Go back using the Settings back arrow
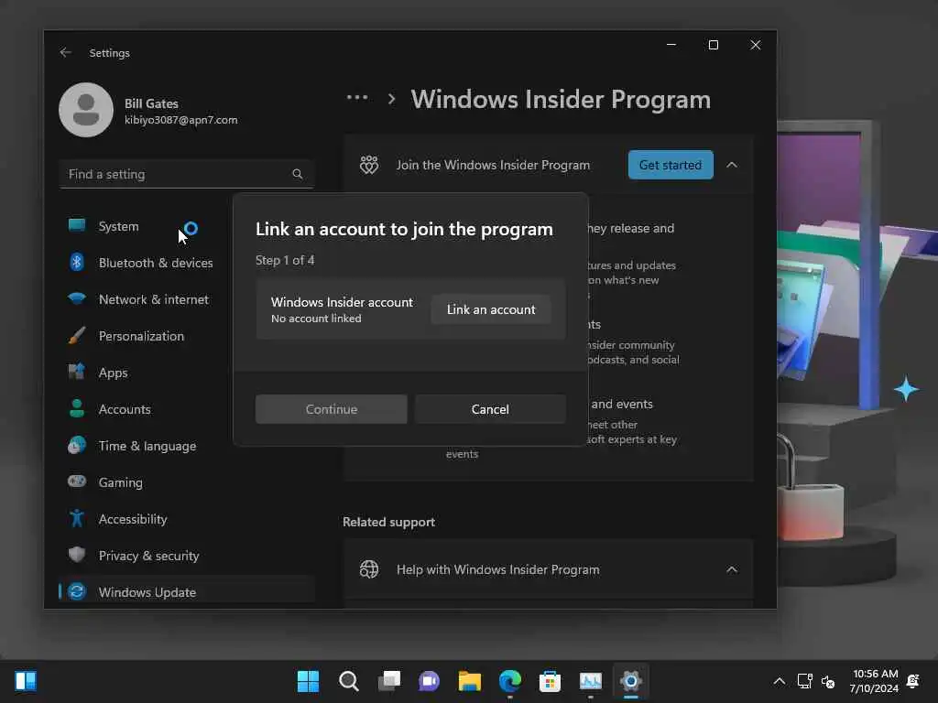The height and width of the screenshot is (703, 938). (x=65, y=52)
